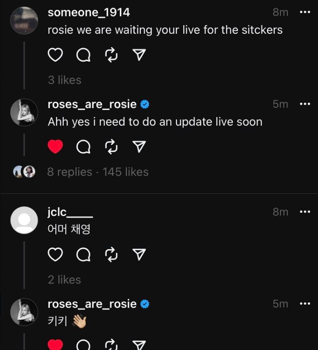Unlike Rosie's 'update live soon' reply

point(55,146)
